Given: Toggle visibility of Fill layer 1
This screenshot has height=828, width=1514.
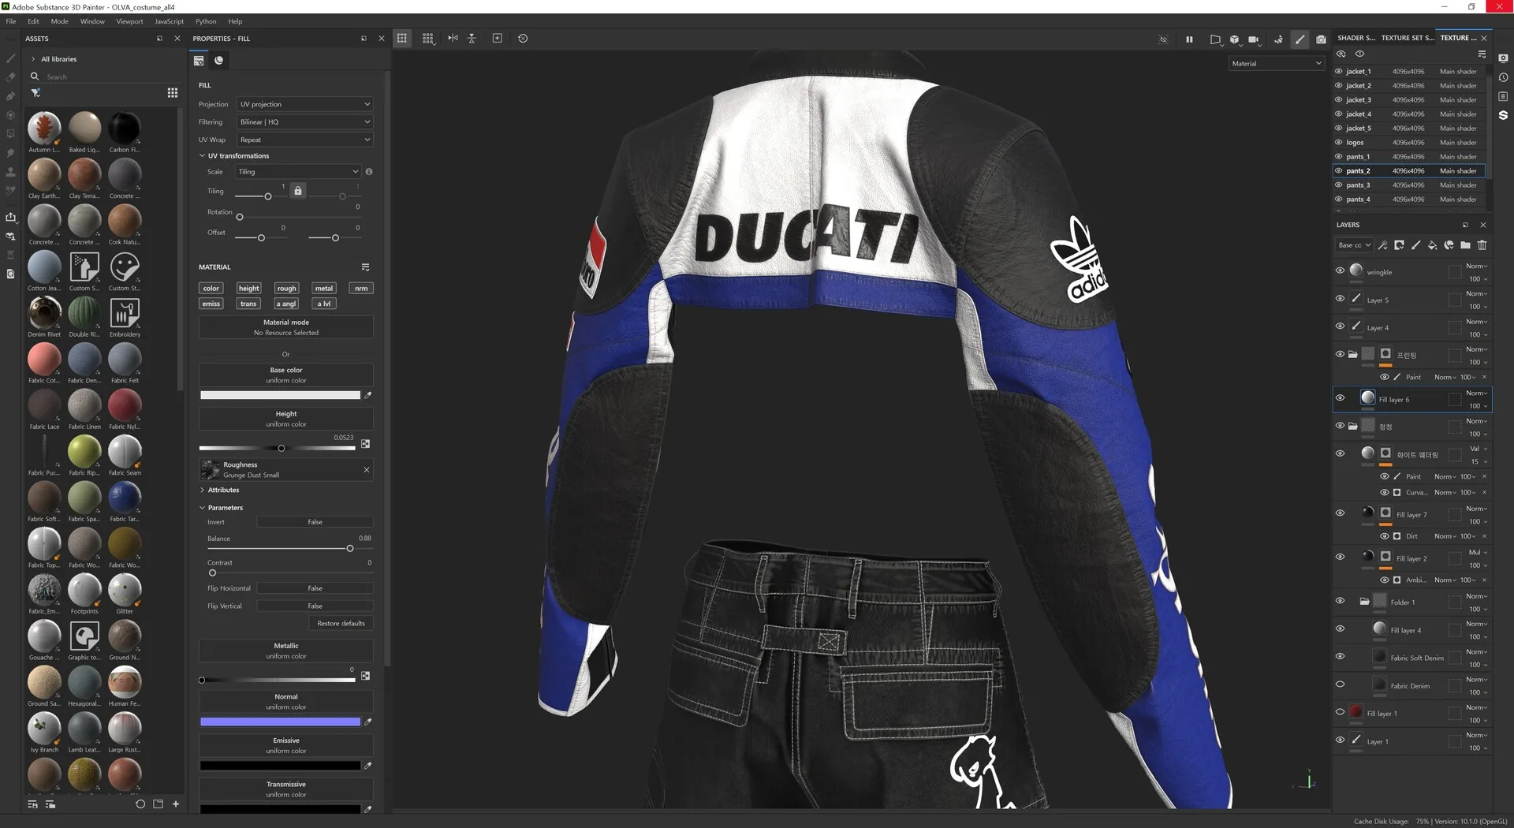Looking at the screenshot, I should [1340, 712].
